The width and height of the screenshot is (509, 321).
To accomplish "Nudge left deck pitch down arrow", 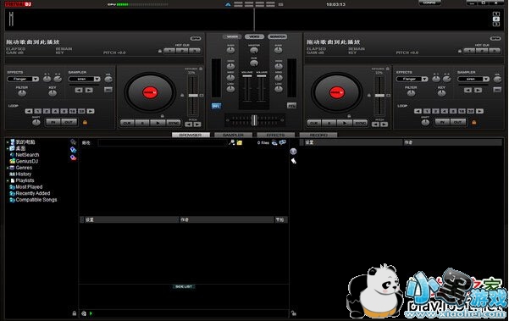I will [189, 125].
